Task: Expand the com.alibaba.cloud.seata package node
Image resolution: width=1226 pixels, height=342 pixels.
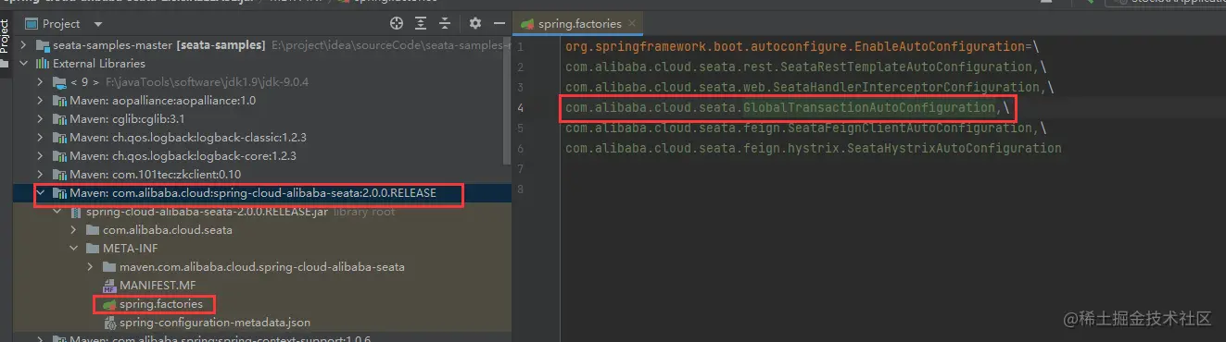Action: tap(74, 230)
